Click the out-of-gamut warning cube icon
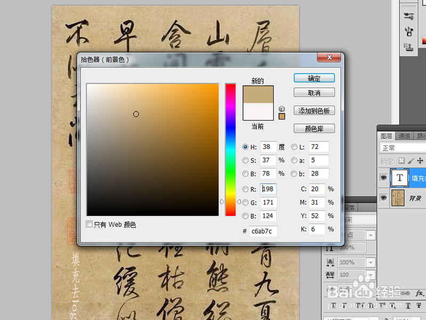Screen dimensions: 426x320 pos(282,109)
